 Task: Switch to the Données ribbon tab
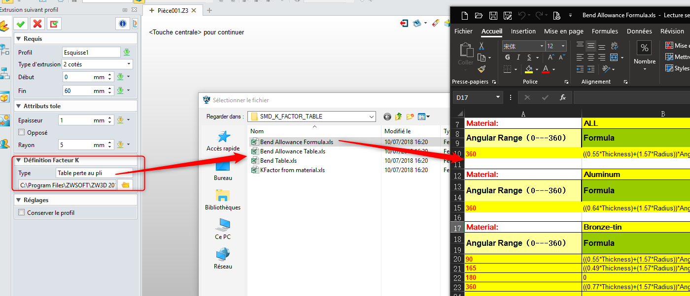click(639, 31)
